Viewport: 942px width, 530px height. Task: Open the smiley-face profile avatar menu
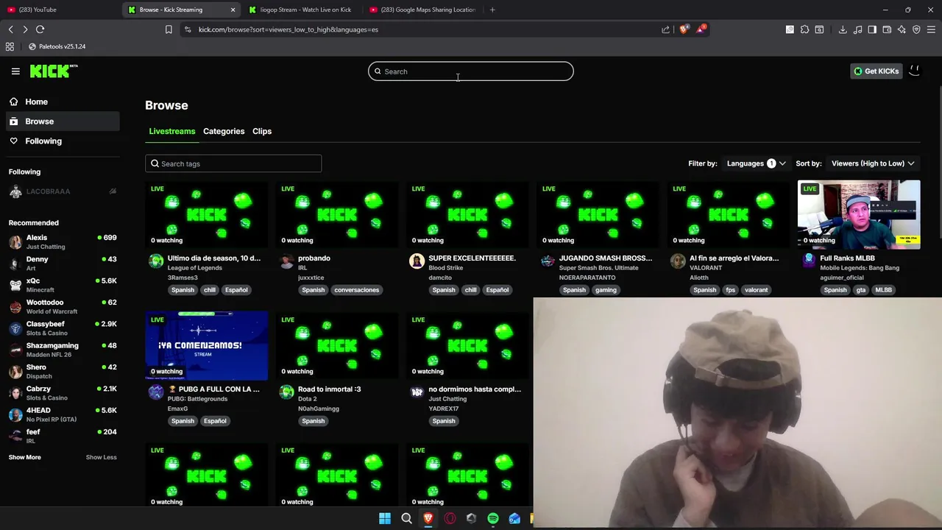pyautogui.click(x=915, y=71)
